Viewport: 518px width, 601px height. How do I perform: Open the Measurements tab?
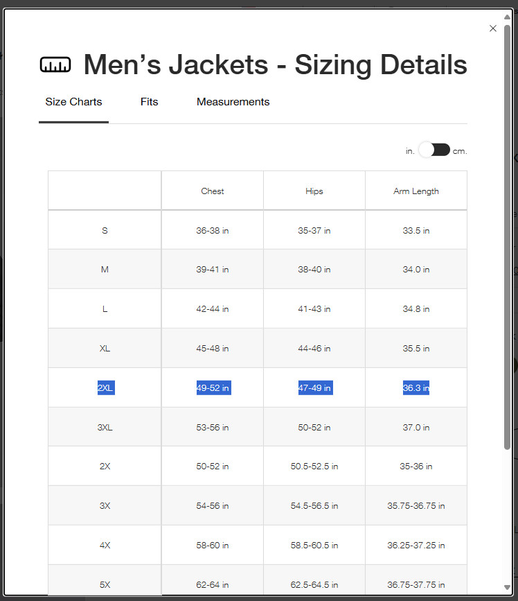tap(233, 102)
